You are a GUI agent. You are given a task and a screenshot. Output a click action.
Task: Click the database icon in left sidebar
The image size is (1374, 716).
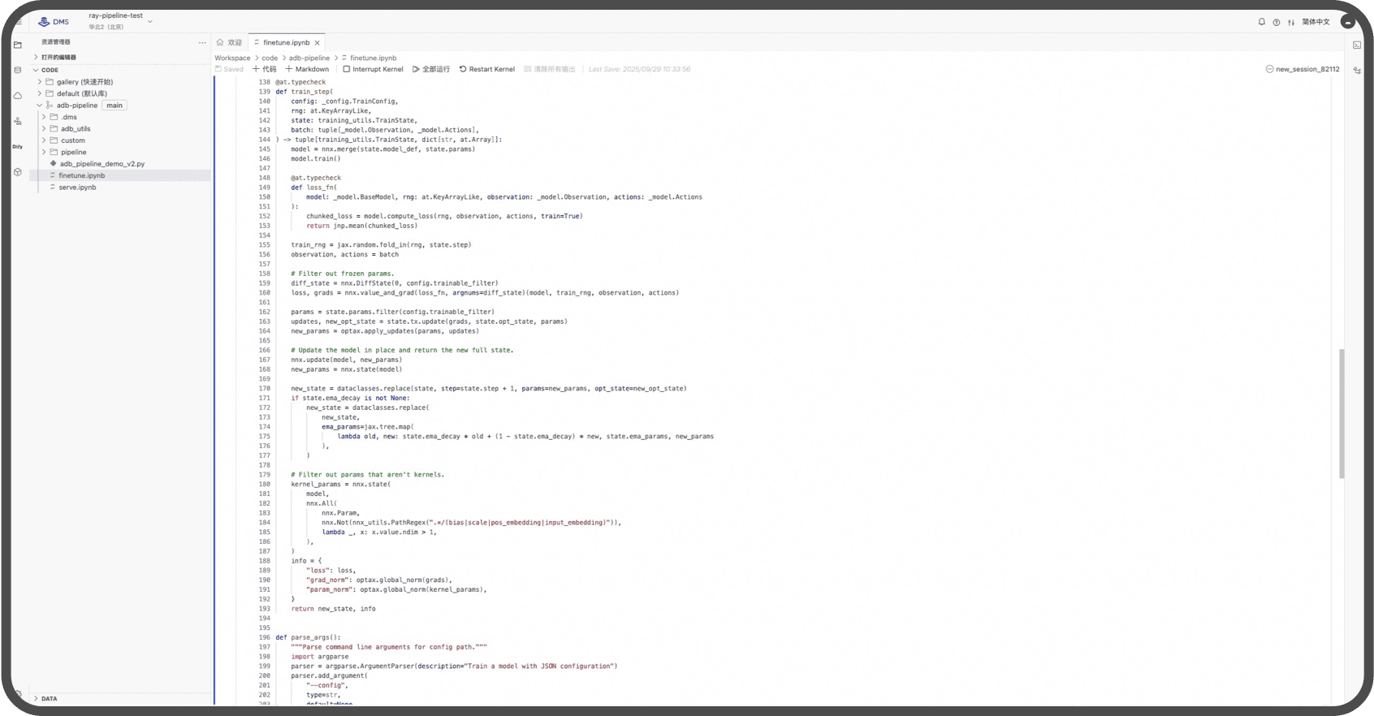[x=18, y=71]
